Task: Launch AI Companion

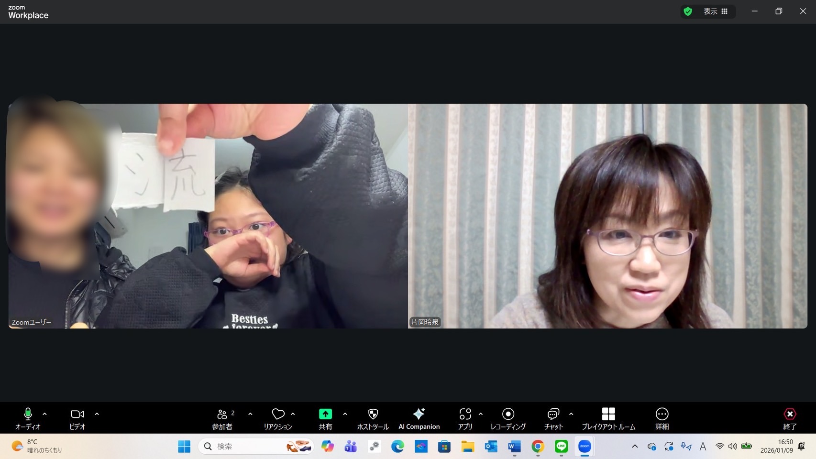Action: (419, 418)
